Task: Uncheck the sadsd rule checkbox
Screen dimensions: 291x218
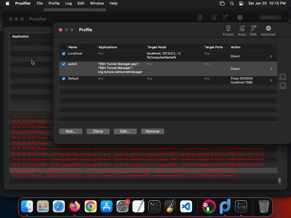Action: [x=64, y=64]
